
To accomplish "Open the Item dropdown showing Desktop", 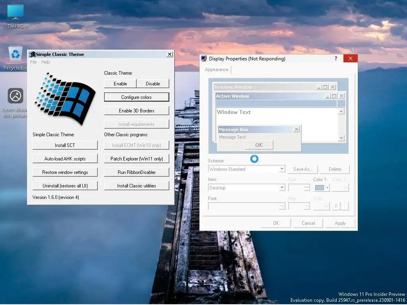I will 246,188.
